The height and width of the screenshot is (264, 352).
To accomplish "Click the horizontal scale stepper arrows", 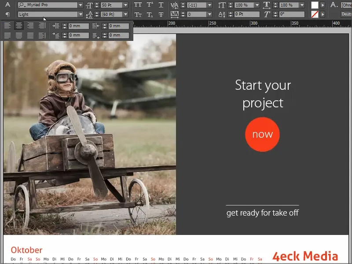I will pyautogui.click(x=275, y=5).
